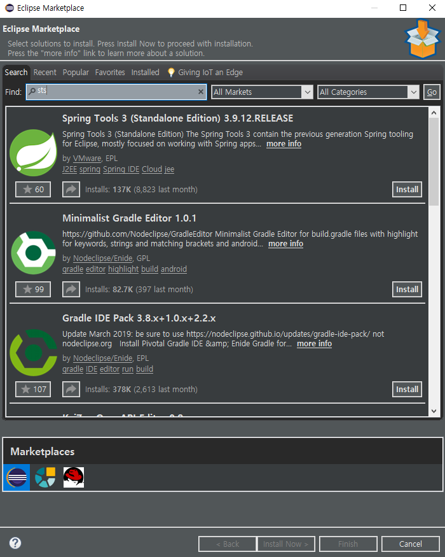Click the Minimalist Gradle Editor 1.0.1 title
This screenshot has height=557, width=445.
(129, 218)
